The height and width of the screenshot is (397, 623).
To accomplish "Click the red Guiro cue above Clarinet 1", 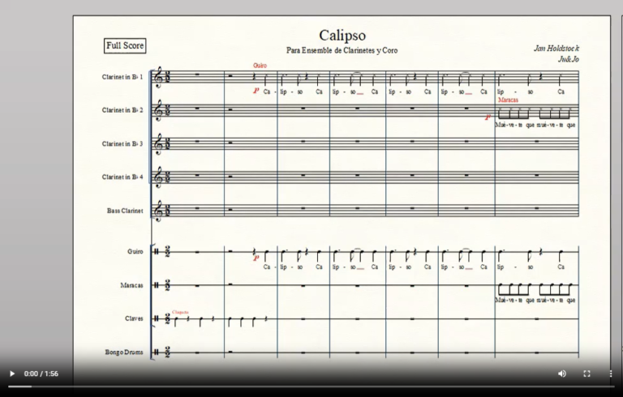I will point(260,66).
